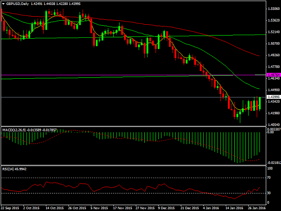Select the 22 Sep 2015 date label

(10, 208)
